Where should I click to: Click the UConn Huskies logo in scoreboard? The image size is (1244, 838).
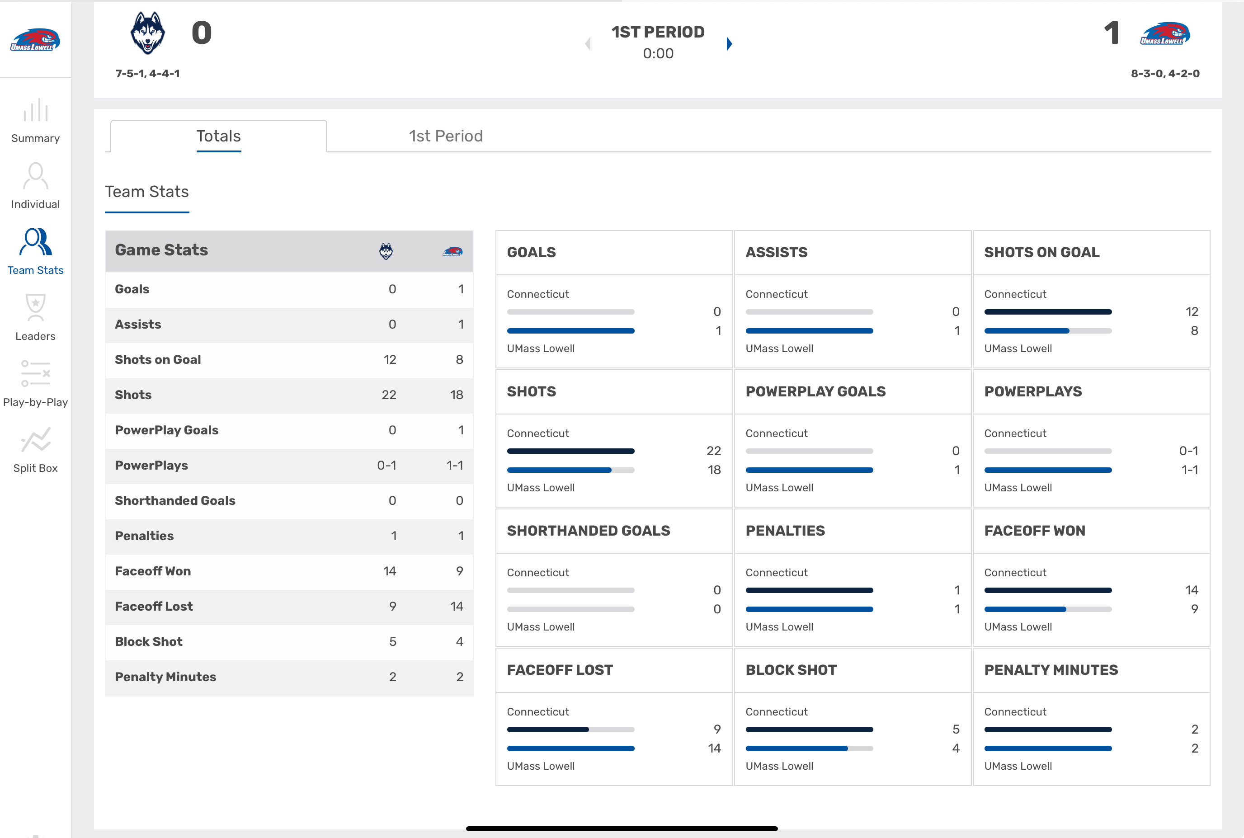point(148,33)
